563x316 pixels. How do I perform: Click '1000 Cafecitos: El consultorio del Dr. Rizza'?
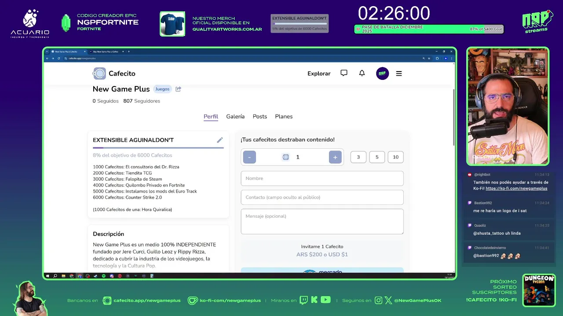pyautogui.click(x=136, y=167)
